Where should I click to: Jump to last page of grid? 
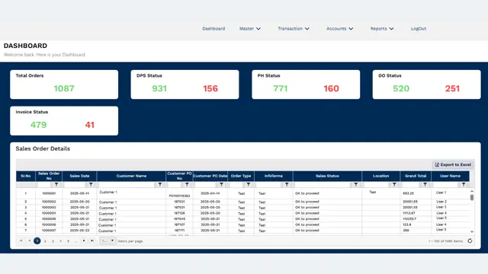(92, 241)
